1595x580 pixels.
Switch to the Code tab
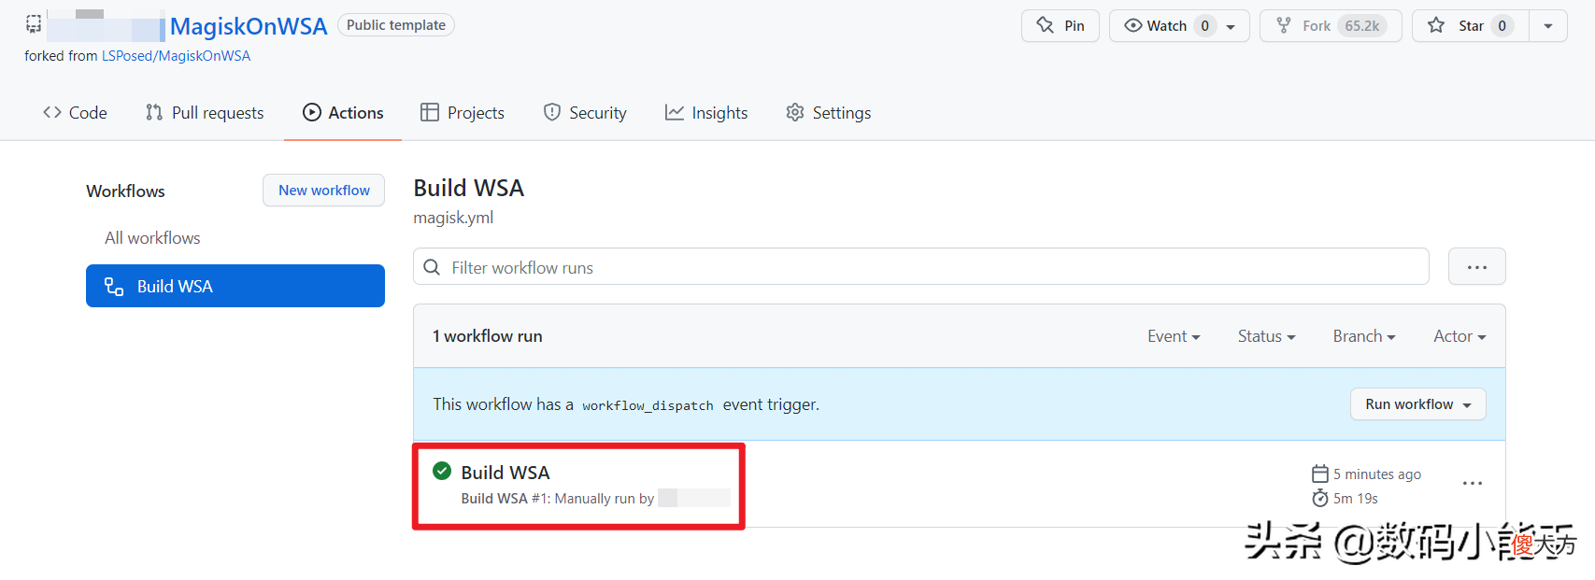click(75, 113)
